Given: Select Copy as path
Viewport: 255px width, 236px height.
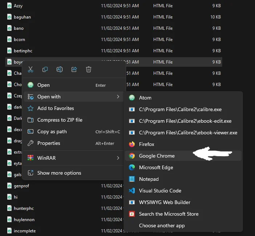Looking at the screenshot, I should coord(73,132).
